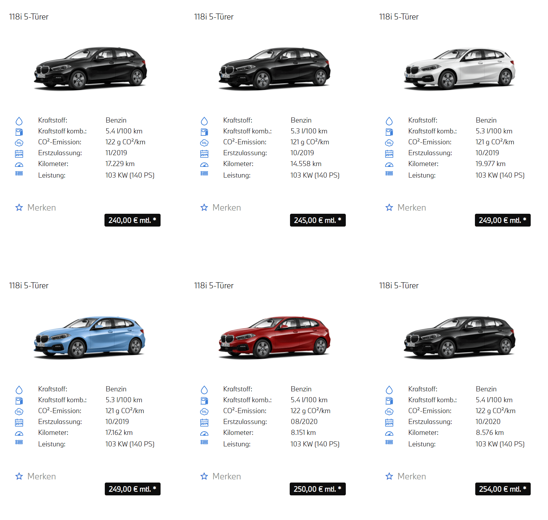Image resolution: width=548 pixels, height=520 pixels.
Task: Click star icon in red car card
Action: [204, 476]
